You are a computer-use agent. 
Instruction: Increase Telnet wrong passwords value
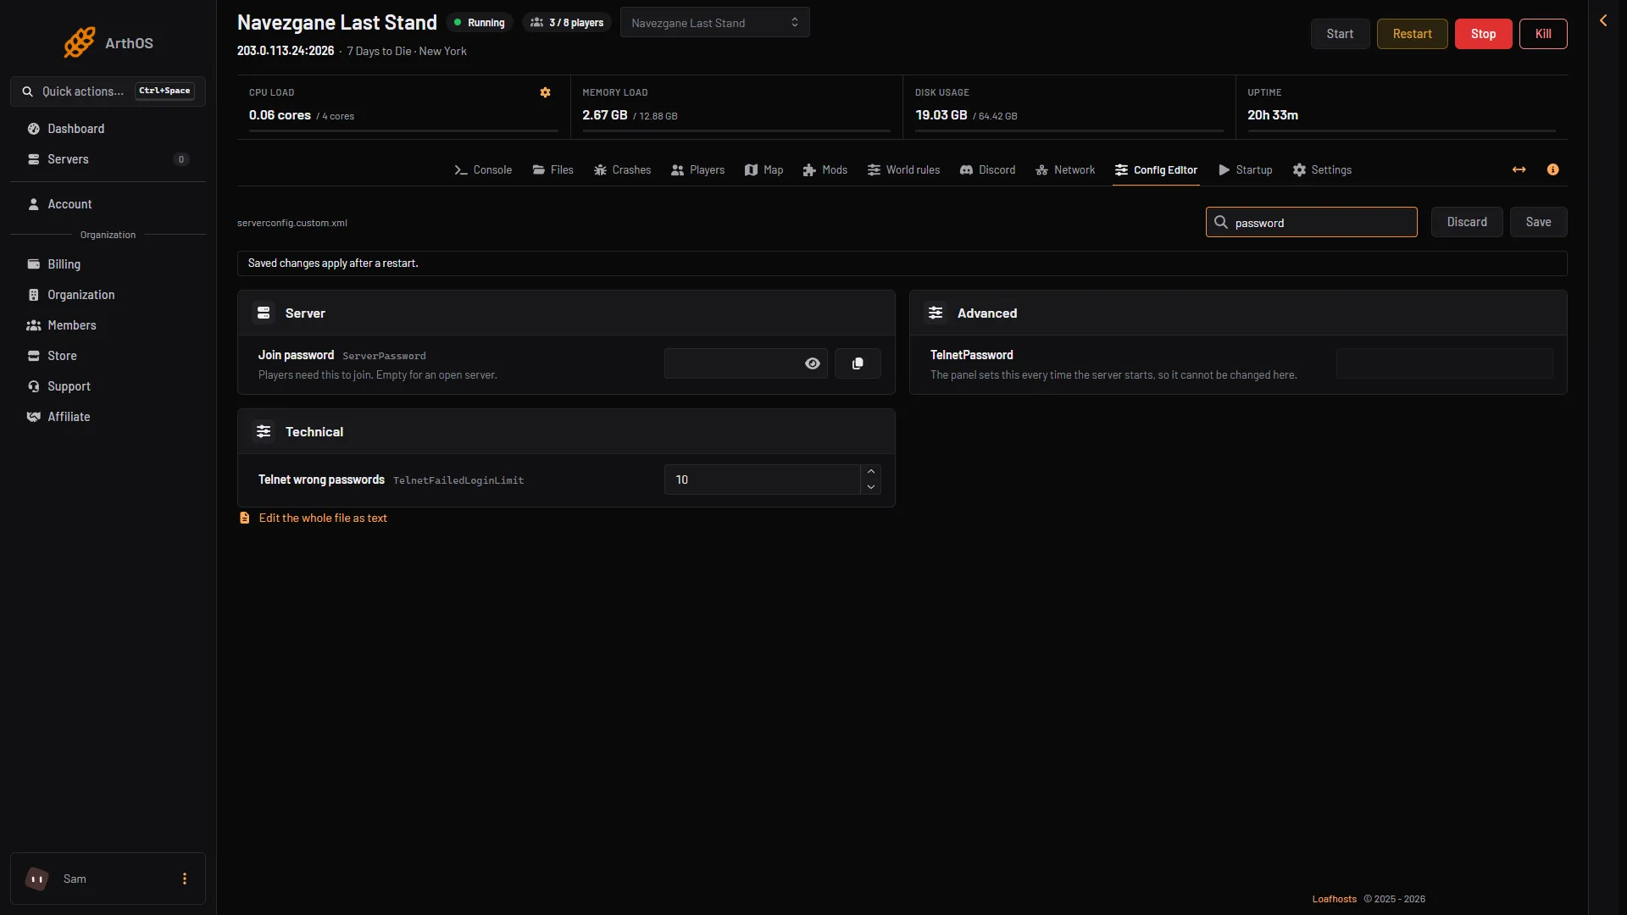click(871, 472)
